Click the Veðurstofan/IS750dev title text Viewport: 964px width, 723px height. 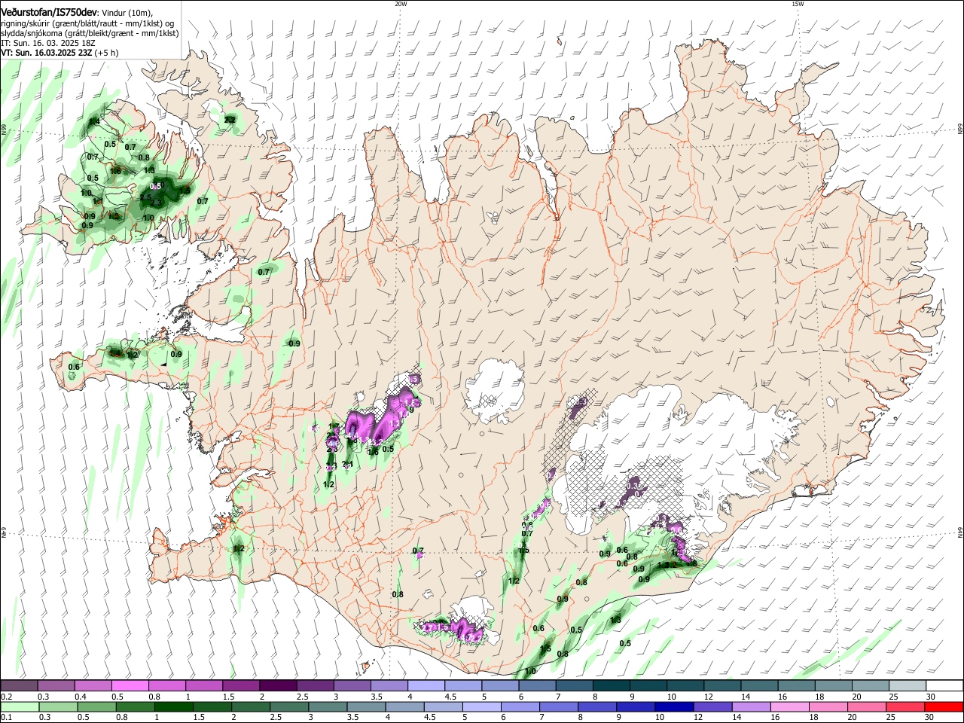[49, 12]
